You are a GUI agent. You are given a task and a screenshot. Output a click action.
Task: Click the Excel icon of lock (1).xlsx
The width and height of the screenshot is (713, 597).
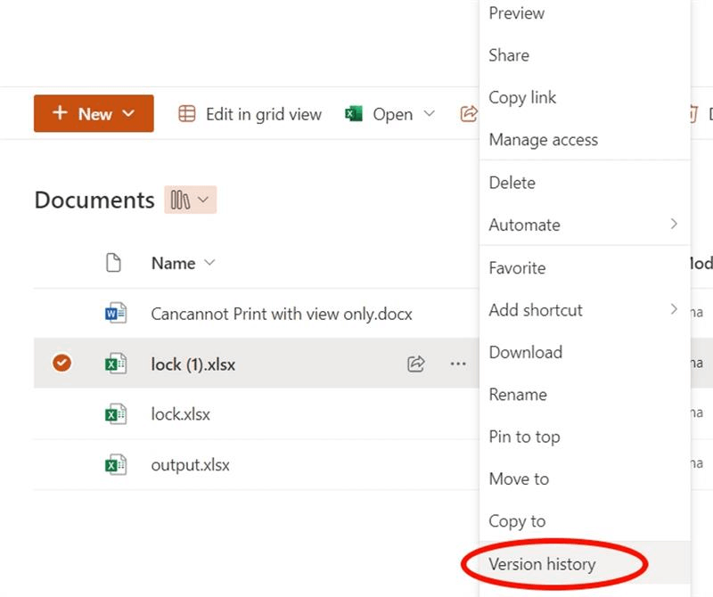[116, 364]
